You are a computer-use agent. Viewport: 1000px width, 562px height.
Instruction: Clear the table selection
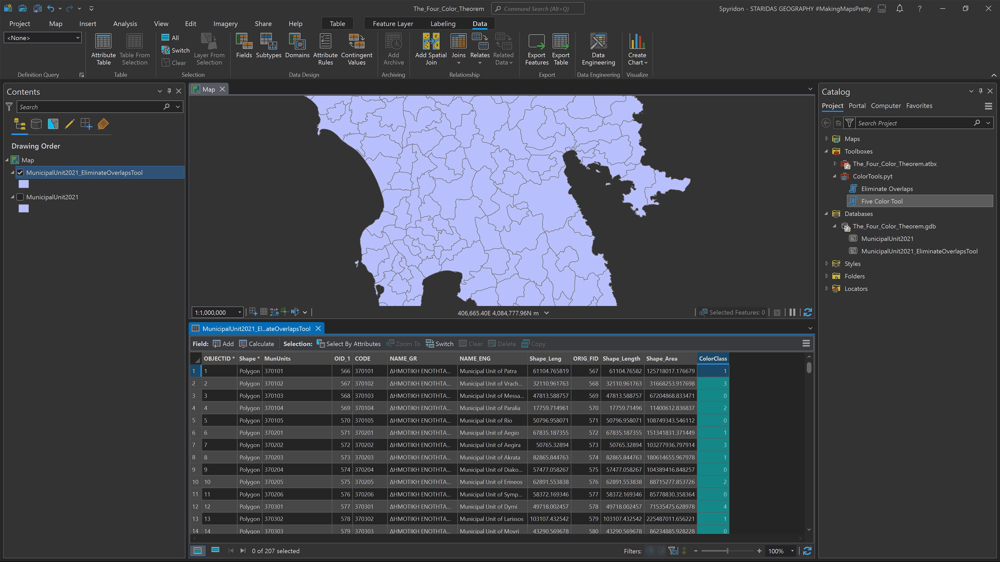point(471,344)
